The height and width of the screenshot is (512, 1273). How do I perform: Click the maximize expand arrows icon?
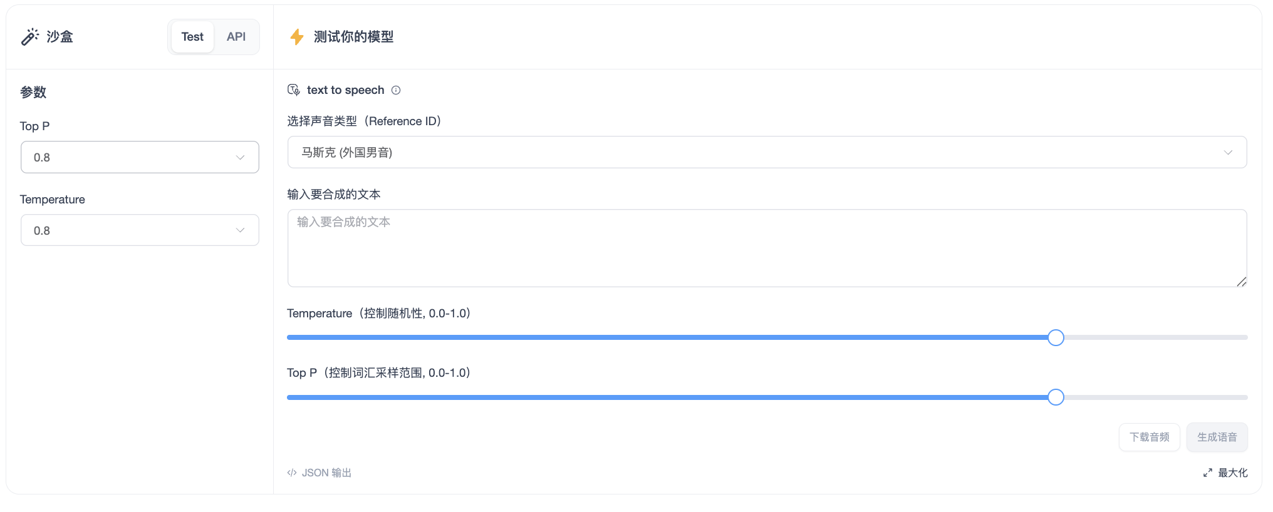pos(1207,473)
